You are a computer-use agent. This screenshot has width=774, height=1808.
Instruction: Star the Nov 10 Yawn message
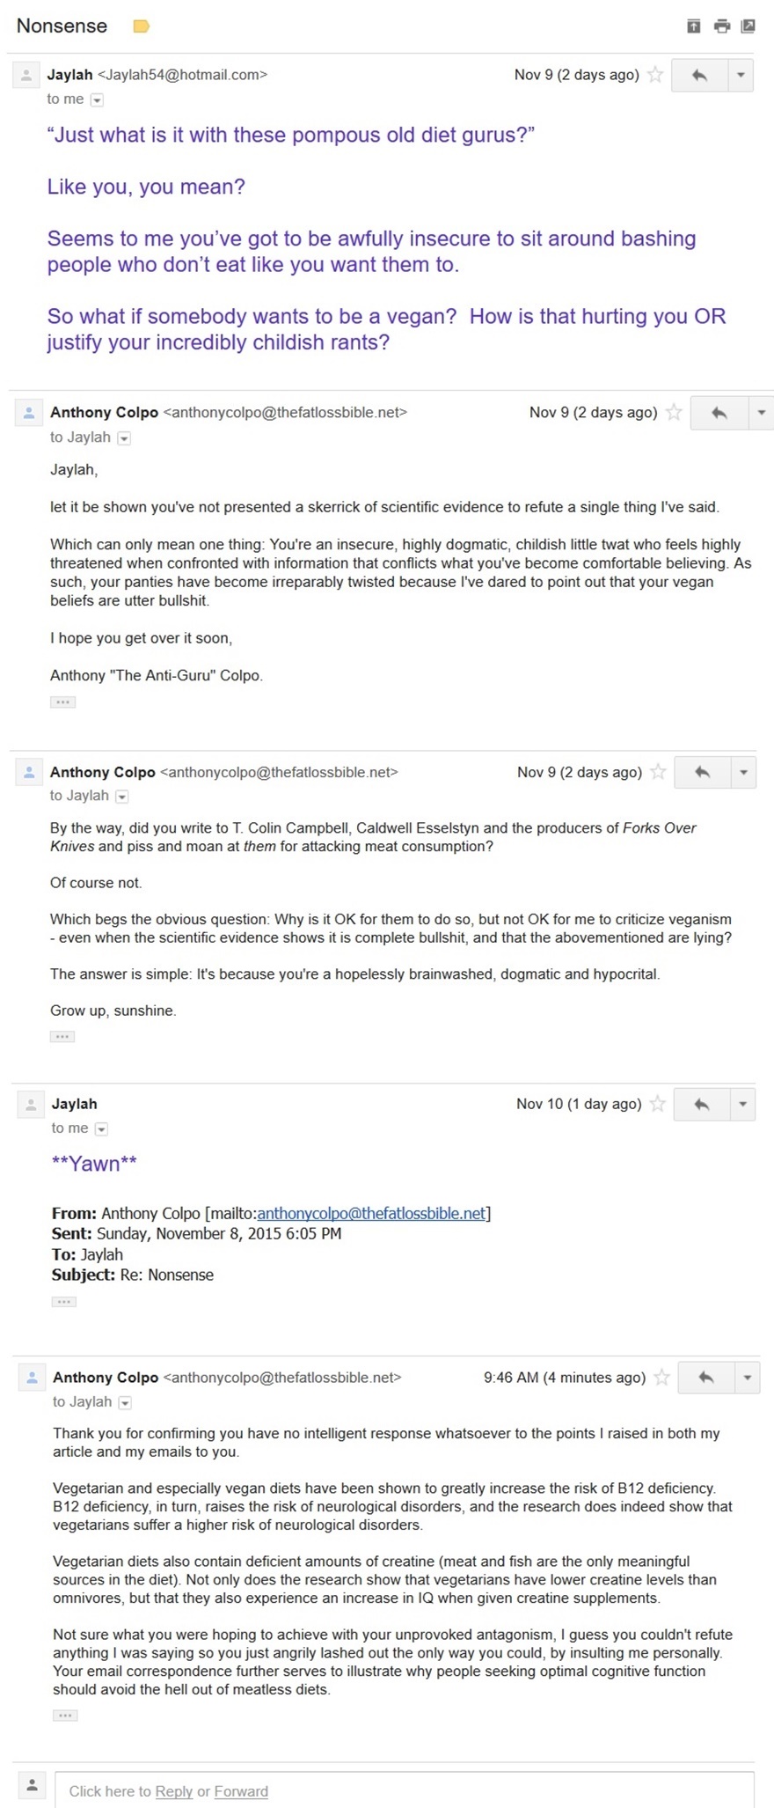click(657, 1105)
